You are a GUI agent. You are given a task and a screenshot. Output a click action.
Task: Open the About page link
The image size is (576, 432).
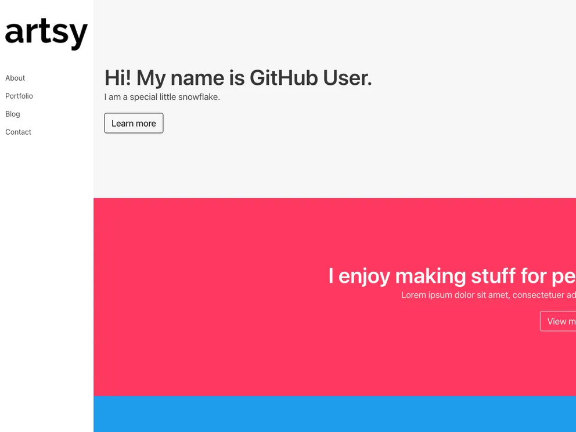coord(15,78)
